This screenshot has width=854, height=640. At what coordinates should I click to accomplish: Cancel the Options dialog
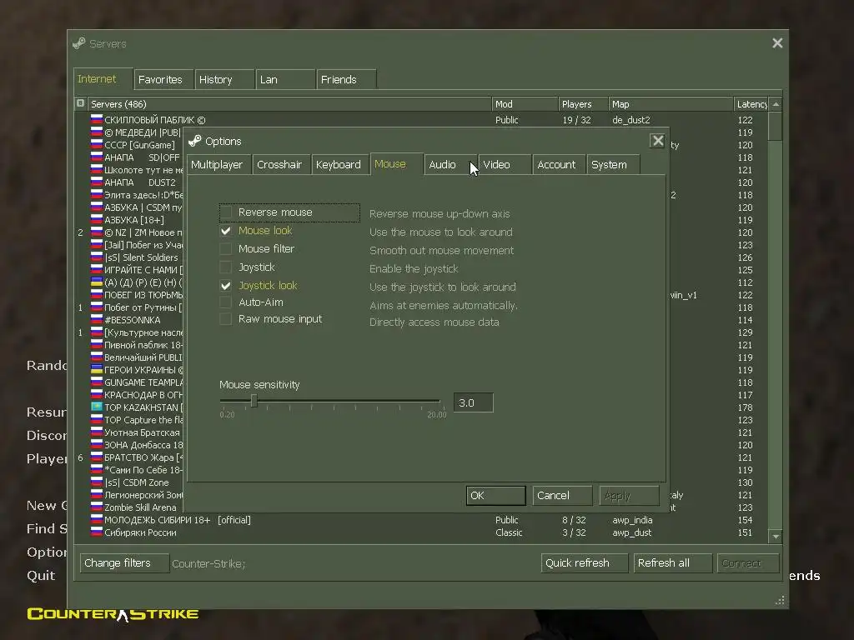click(x=562, y=495)
